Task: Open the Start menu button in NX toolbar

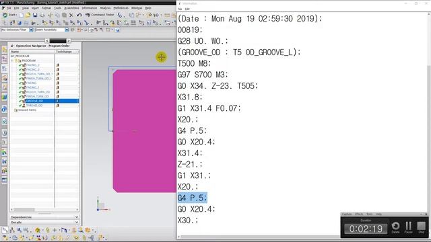Action: click(9, 15)
